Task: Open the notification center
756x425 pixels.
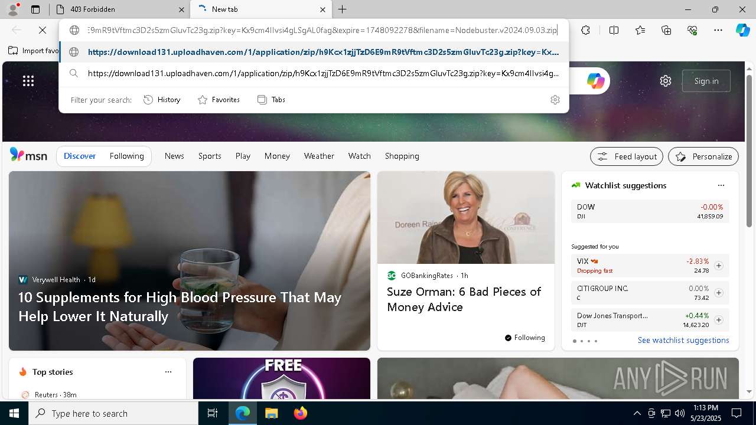Action: tap(737, 413)
